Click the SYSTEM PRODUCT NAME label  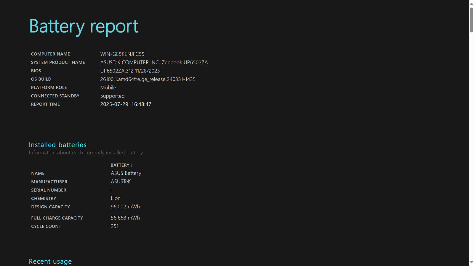point(58,62)
